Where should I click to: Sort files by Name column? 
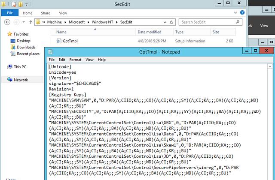(x=61, y=32)
